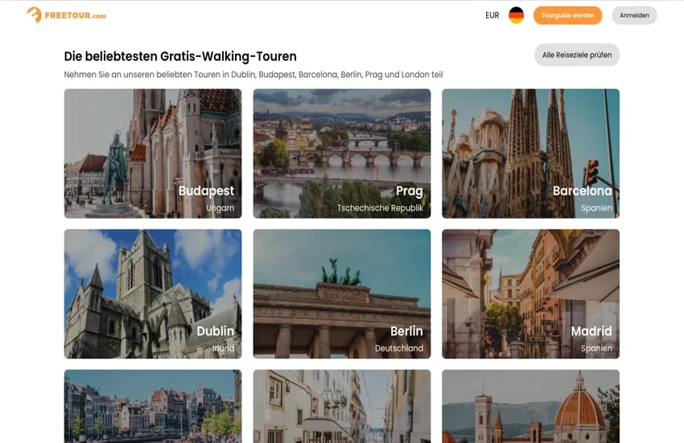Screen dimensions: 684x443
Task: Click the Anmelden button
Action: point(634,15)
